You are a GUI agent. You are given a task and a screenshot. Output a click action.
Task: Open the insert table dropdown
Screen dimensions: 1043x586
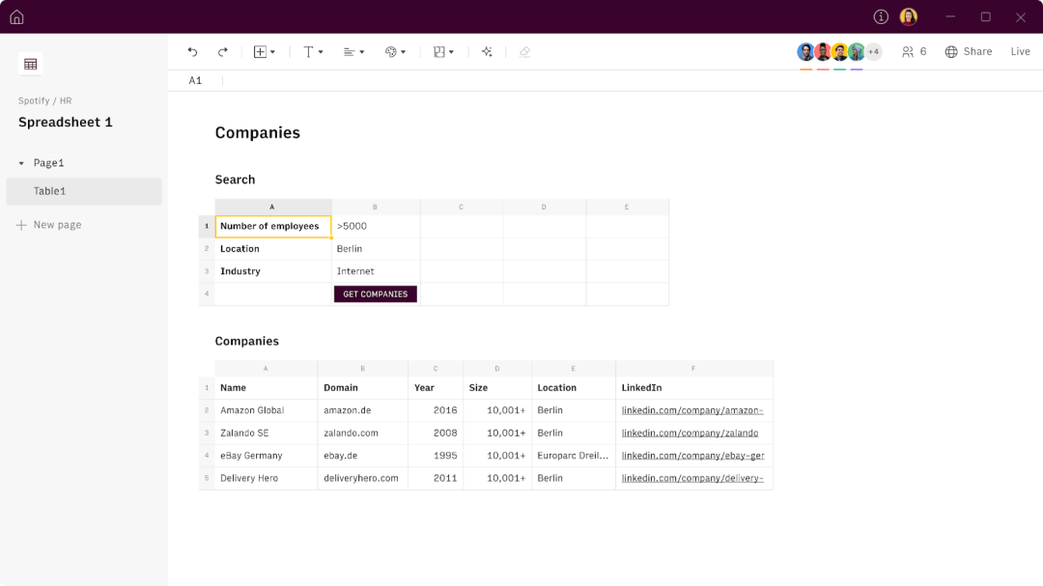pyautogui.click(x=264, y=52)
